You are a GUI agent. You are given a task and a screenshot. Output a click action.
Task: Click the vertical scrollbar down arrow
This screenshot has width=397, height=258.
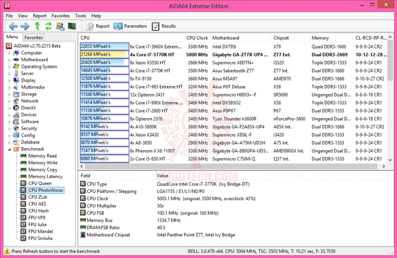coord(390,160)
